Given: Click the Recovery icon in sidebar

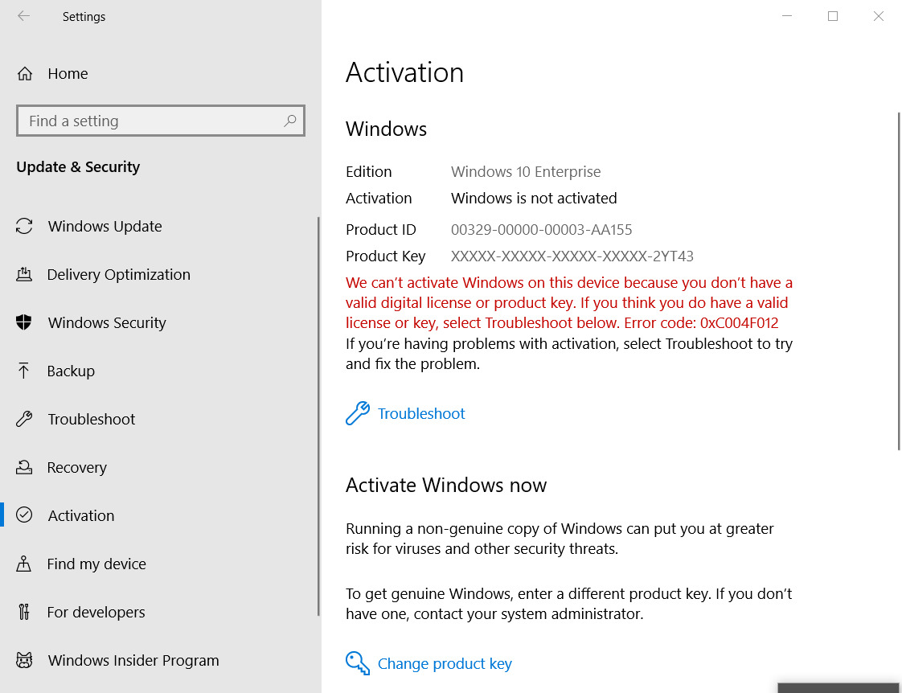Looking at the screenshot, I should 24,467.
